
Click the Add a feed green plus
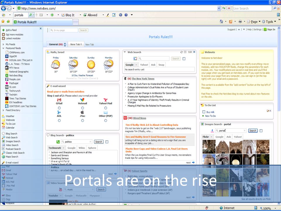pyautogui.click(x=3, y=30)
